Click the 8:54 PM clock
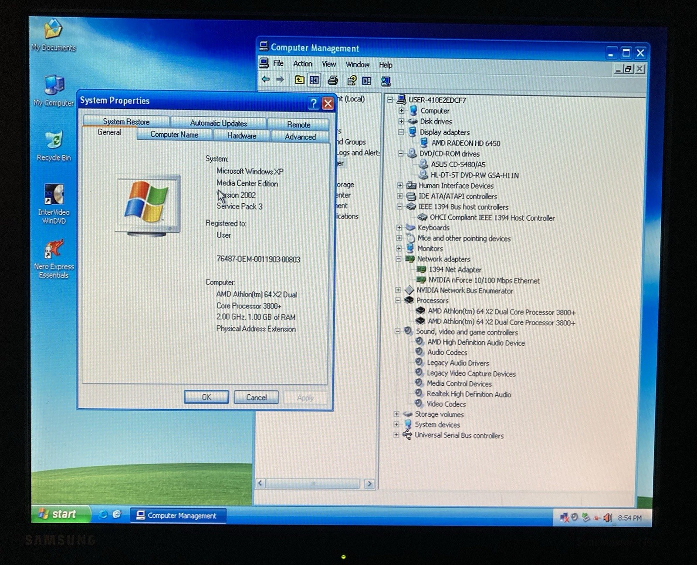The width and height of the screenshot is (697, 565). [x=629, y=518]
